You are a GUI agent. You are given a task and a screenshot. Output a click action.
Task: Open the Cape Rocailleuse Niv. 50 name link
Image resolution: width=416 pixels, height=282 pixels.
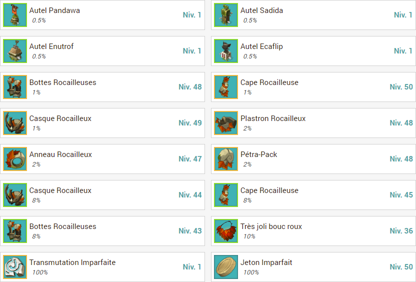click(x=269, y=82)
